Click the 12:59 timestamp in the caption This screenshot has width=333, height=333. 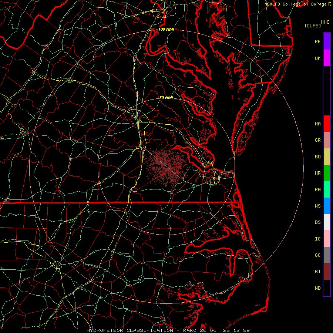click(241, 330)
